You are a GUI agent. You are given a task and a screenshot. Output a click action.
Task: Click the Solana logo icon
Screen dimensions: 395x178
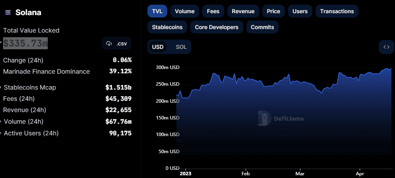pyautogui.click(x=8, y=12)
